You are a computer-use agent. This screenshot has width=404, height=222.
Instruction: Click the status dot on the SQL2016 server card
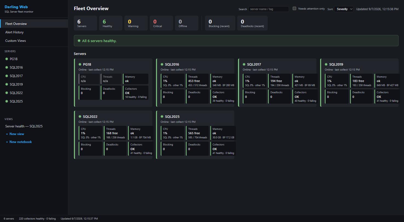[162, 64]
